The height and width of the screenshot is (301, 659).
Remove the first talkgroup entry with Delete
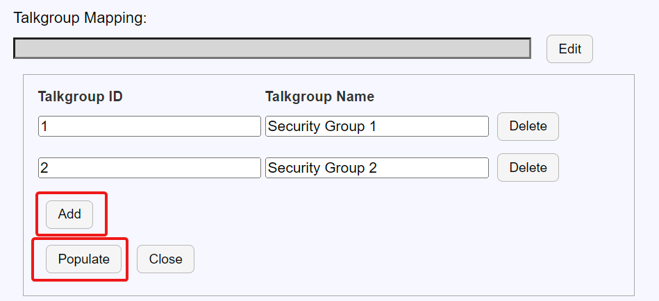tap(528, 126)
